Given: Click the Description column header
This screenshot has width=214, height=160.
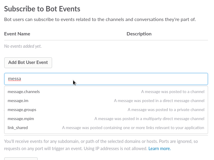Looking at the screenshot, I should (139, 34).
